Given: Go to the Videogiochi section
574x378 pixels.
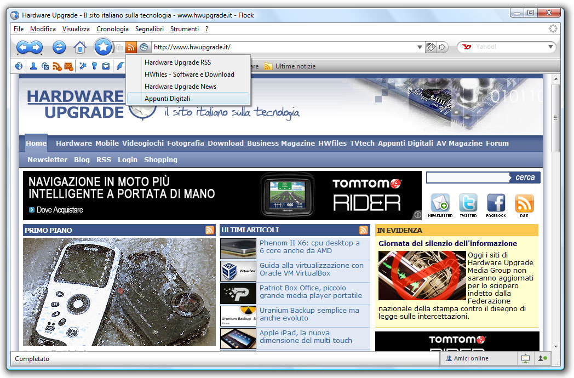Looking at the screenshot, I should point(143,143).
